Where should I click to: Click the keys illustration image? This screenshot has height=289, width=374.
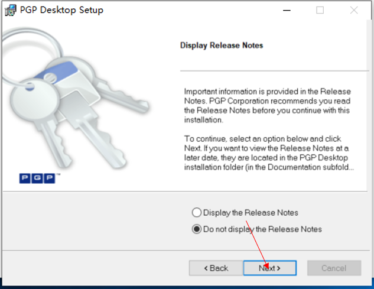point(76,98)
